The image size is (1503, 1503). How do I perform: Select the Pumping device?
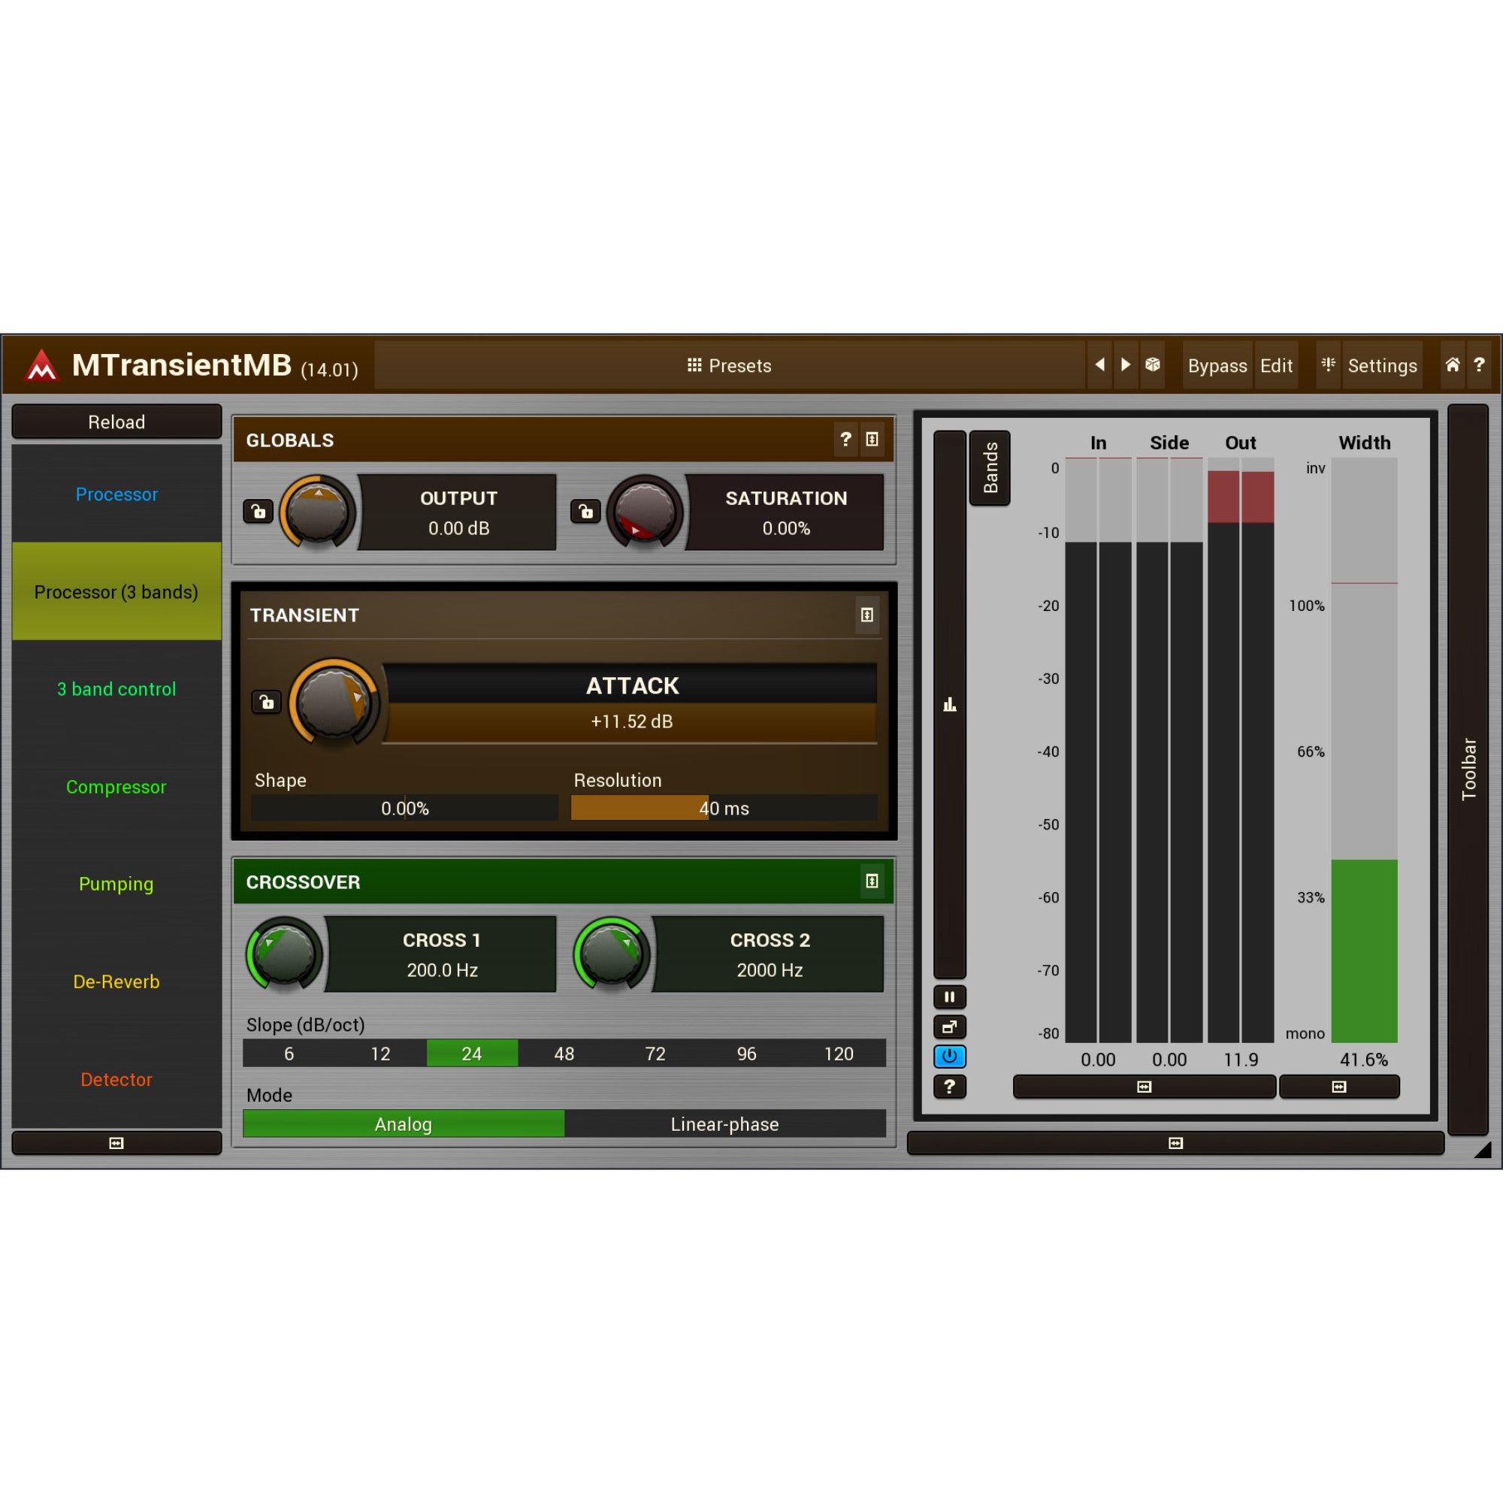116,884
